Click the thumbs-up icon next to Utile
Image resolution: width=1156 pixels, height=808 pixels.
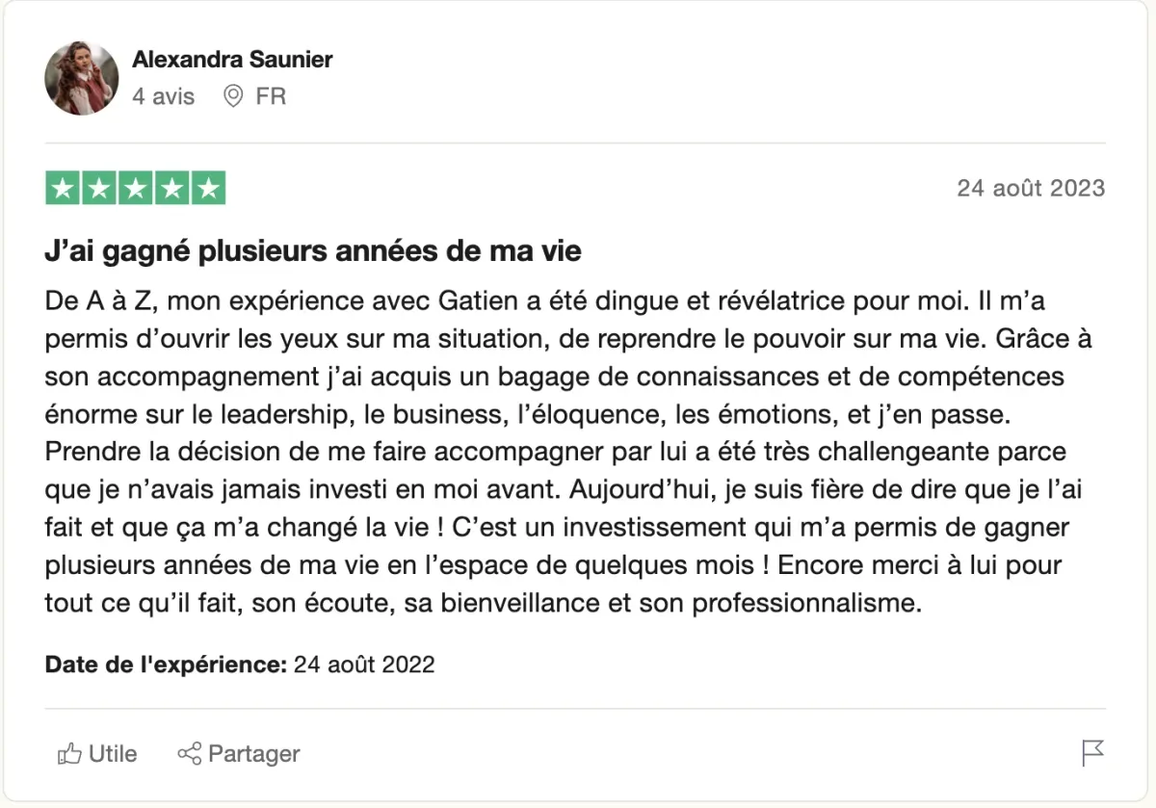[69, 753]
